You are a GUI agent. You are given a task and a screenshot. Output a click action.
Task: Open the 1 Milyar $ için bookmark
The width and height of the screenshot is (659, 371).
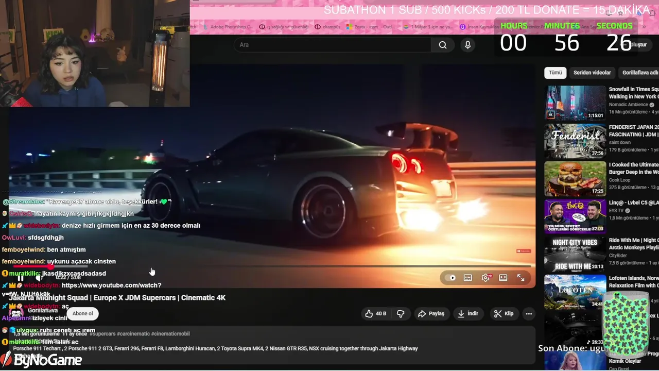coord(428,27)
